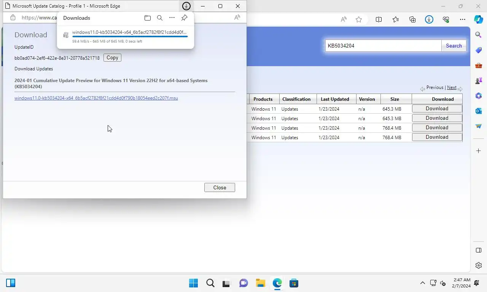This screenshot has height=292, width=487.
Task: Open sidebar settings gear
Action: pos(479,265)
